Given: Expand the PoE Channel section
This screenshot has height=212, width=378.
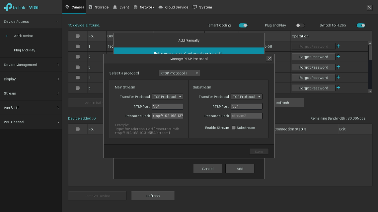Looking at the screenshot, I should click(x=31, y=122).
